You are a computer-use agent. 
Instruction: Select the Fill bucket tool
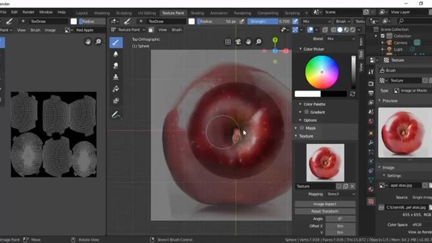[116, 88]
